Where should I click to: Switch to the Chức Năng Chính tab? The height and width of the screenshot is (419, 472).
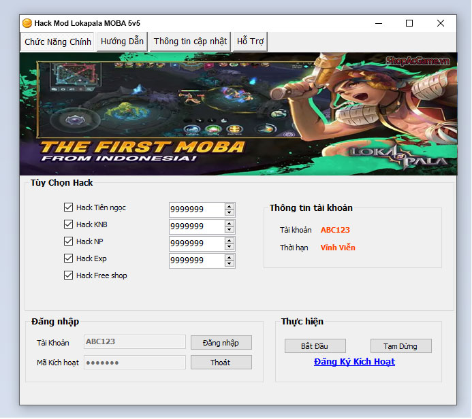tap(57, 41)
